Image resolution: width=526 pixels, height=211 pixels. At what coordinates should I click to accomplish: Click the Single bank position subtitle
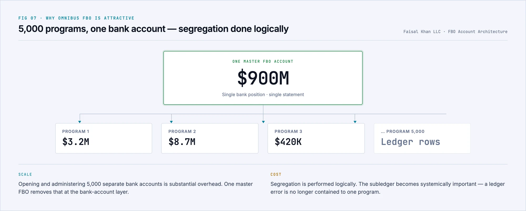click(263, 95)
